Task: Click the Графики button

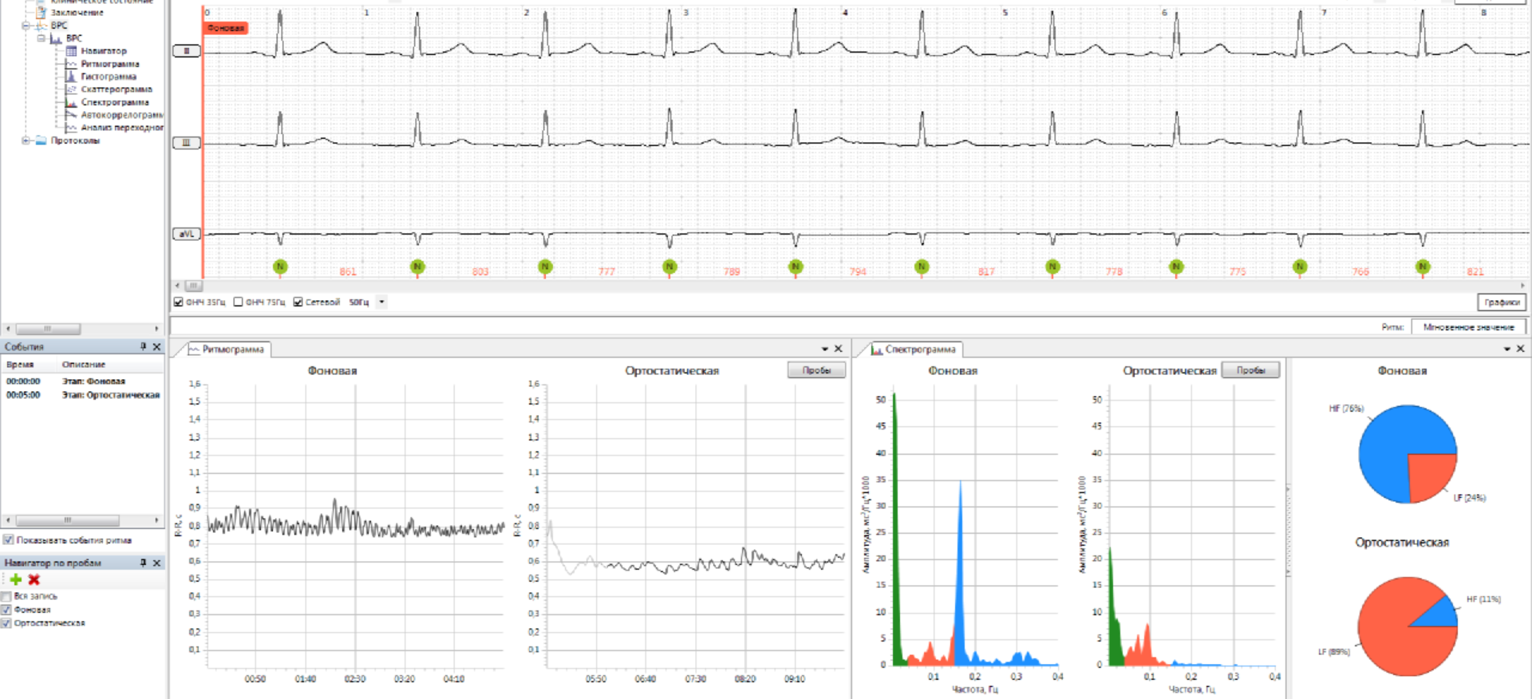Action: pyautogui.click(x=1502, y=302)
